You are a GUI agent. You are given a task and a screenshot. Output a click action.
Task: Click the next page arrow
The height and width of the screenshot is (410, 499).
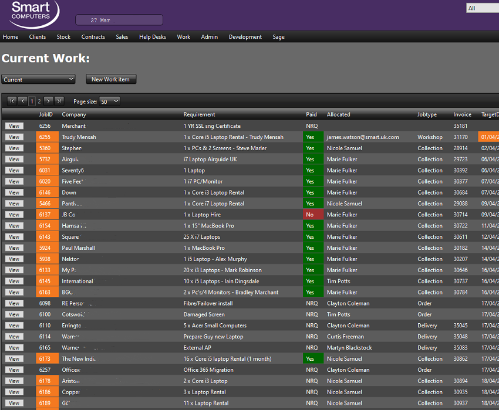click(x=49, y=101)
